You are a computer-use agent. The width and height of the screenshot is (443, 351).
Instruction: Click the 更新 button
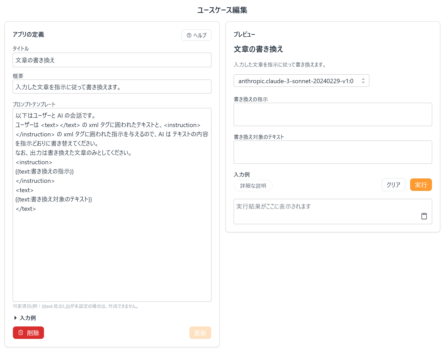(200, 333)
